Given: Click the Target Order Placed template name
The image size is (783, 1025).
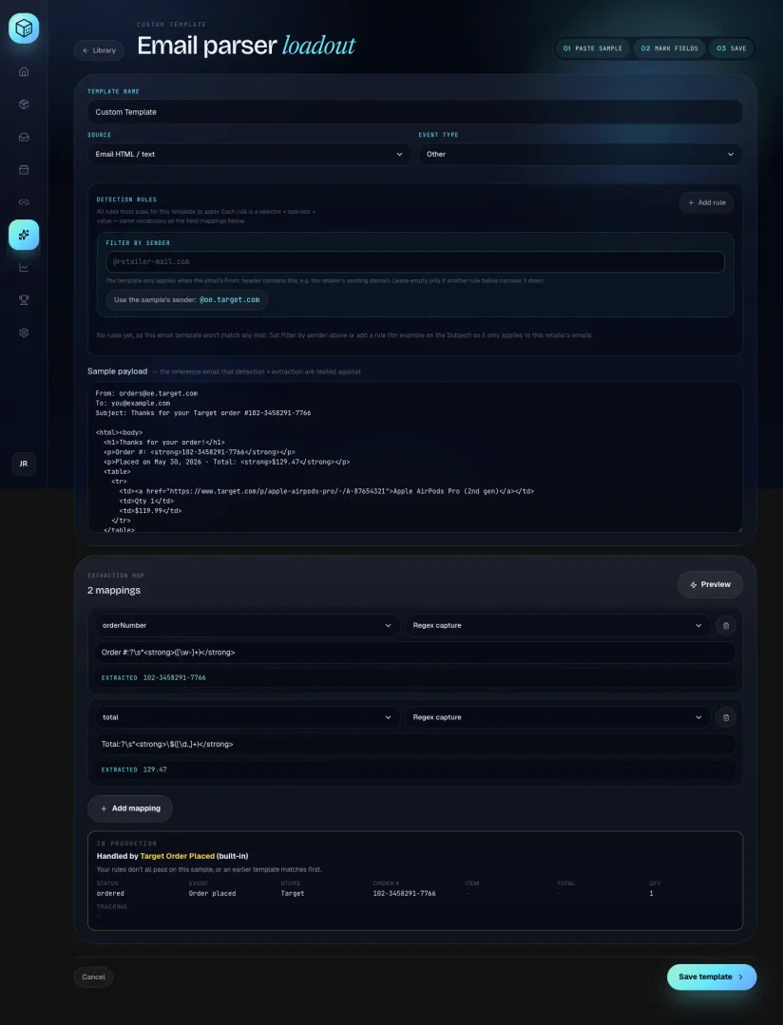Looking at the screenshot, I should pos(178,856).
